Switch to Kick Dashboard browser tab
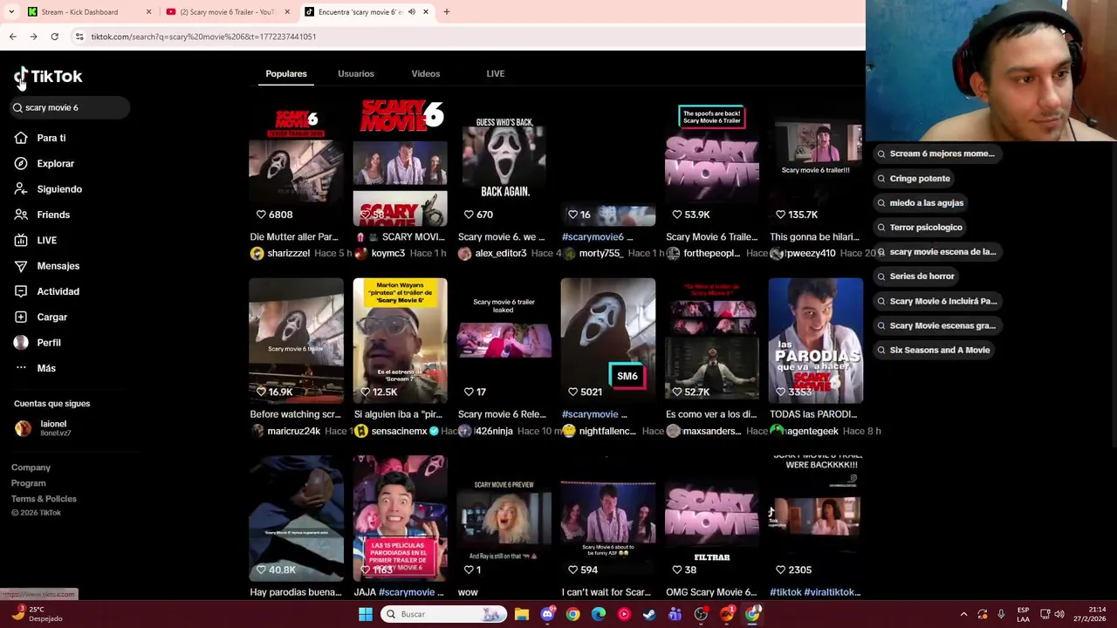 [x=87, y=12]
